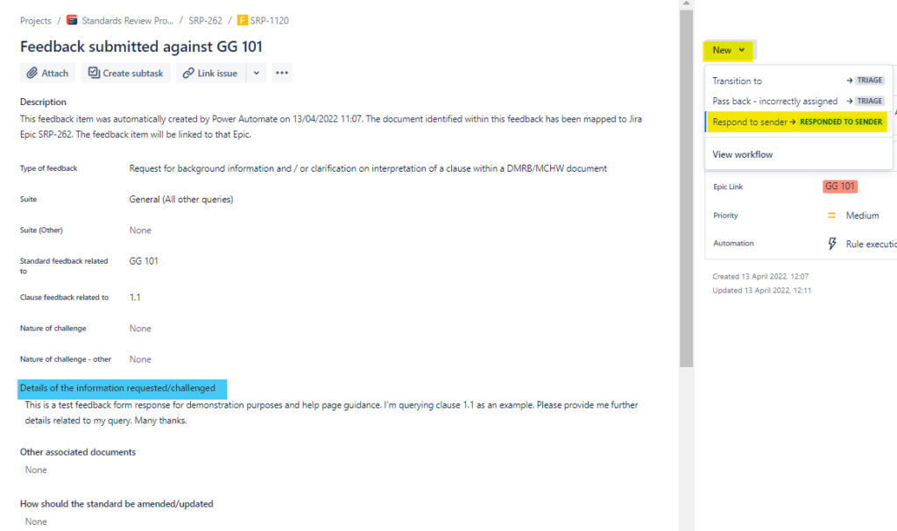This screenshot has height=531, width=897.
Task: Click the Automation lightning bolt icon
Action: tap(832, 244)
